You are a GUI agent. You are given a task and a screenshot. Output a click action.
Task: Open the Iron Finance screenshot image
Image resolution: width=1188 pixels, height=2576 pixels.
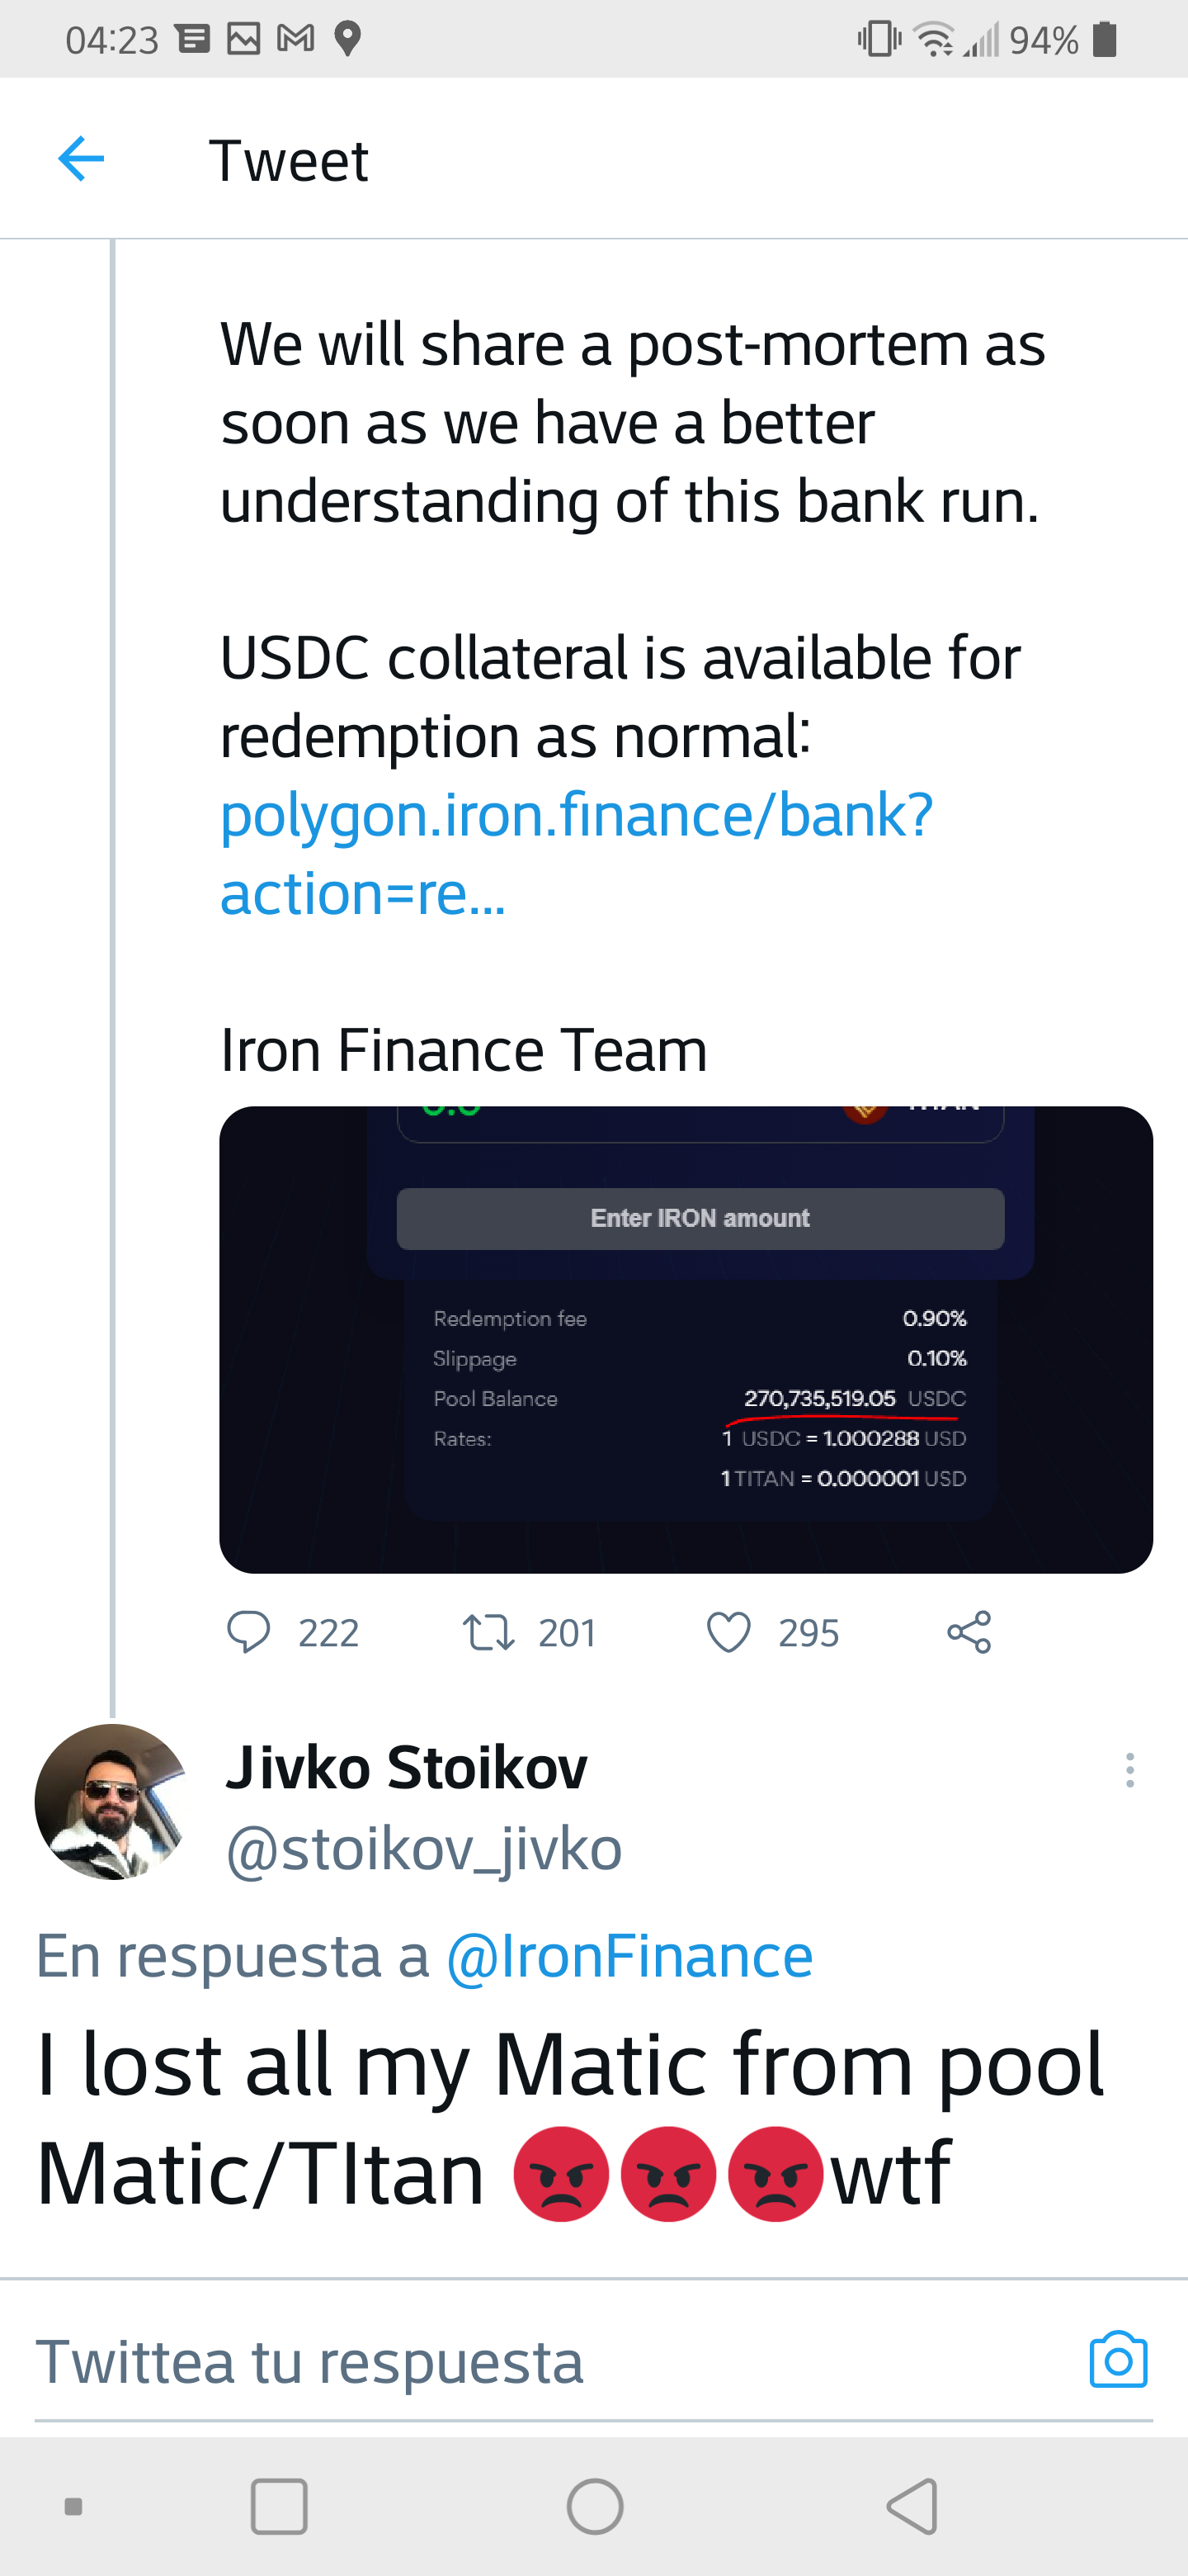[x=686, y=1339]
